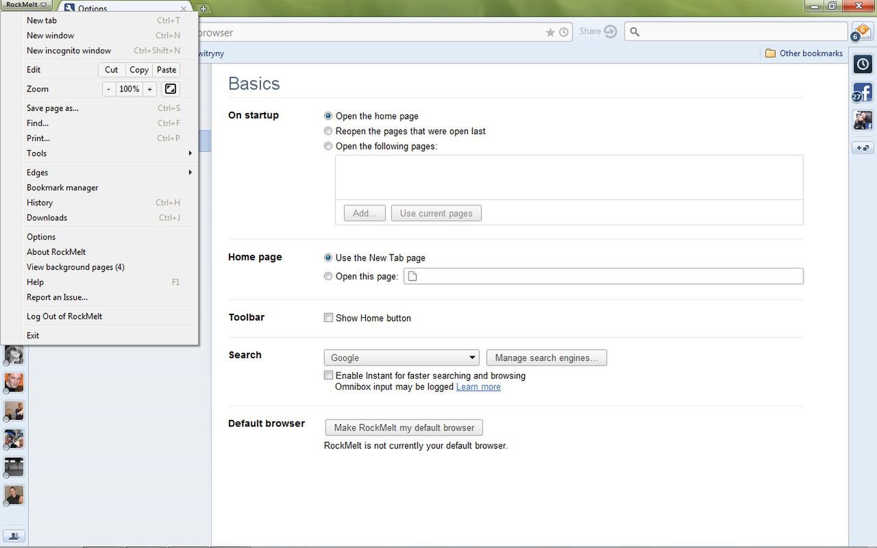Click the bookmark star in the address bar
This screenshot has width=877, height=548.
click(550, 32)
